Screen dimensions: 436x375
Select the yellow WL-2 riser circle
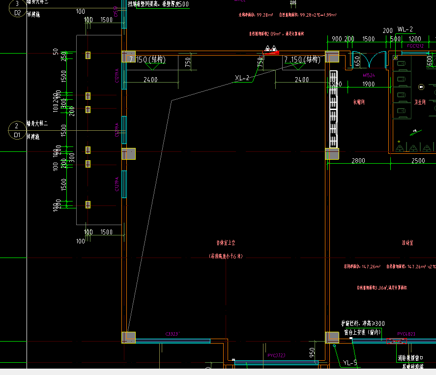coord(395,58)
